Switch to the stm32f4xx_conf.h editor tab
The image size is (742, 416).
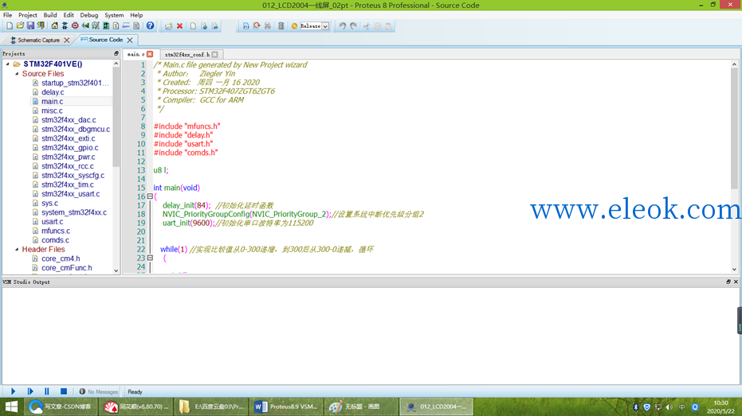(187, 54)
